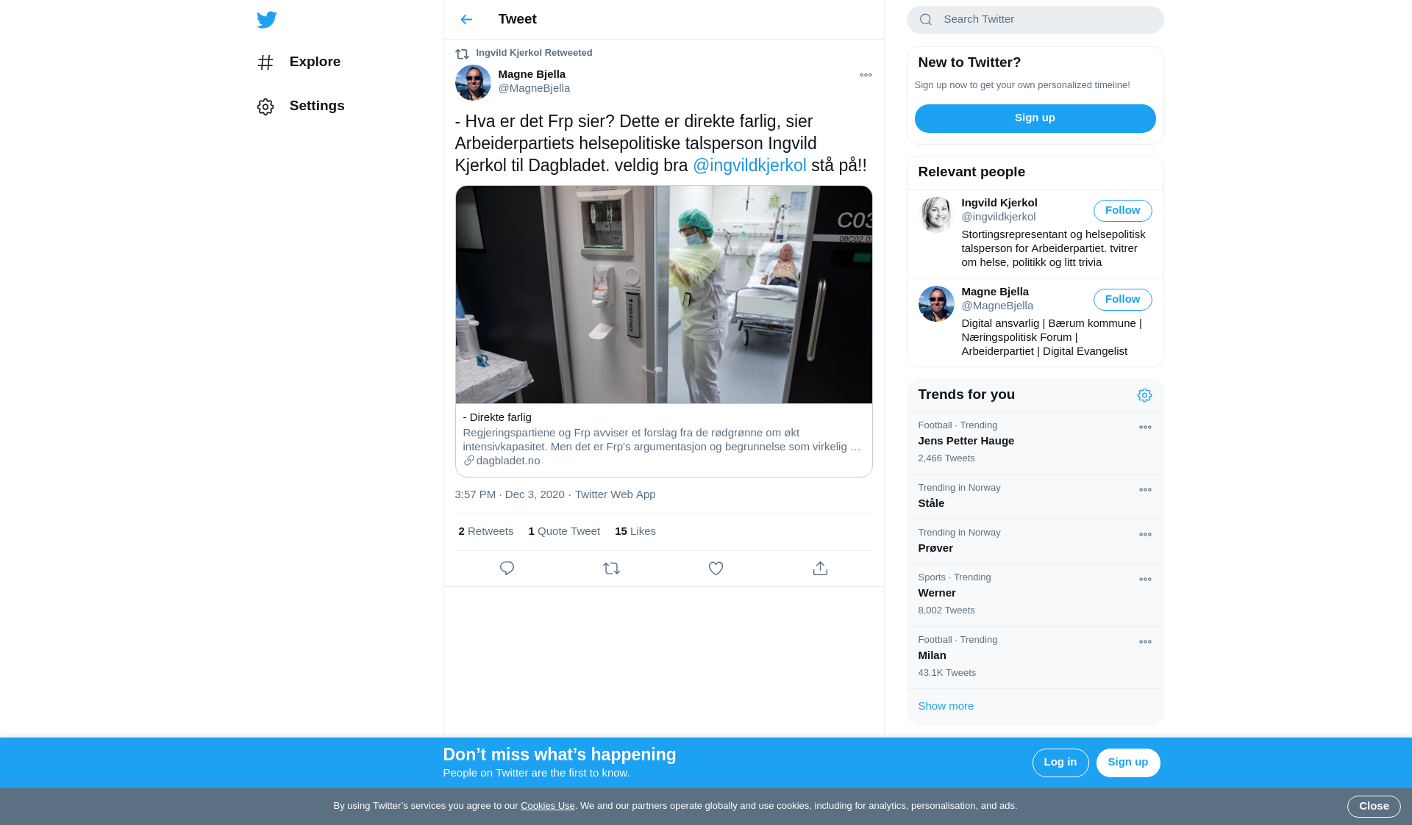1412x825 pixels.
Task: Open the @ingvildkjerkol mention link
Action: click(x=749, y=165)
